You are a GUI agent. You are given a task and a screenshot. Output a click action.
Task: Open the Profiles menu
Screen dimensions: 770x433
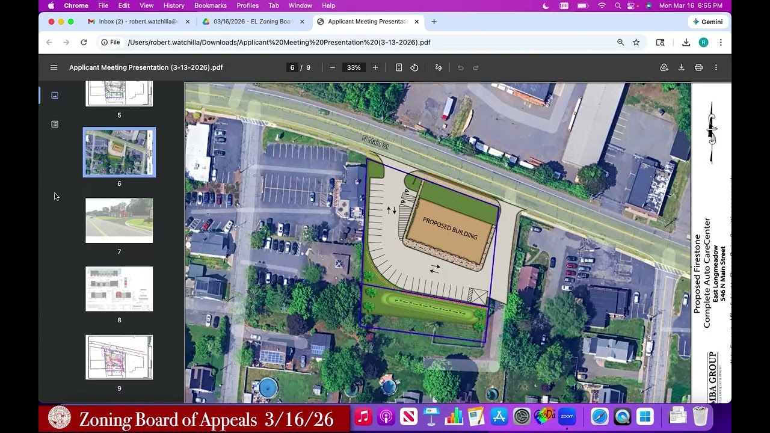coord(247,5)
